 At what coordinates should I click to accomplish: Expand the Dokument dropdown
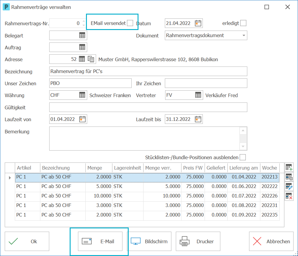click(244, 35)
